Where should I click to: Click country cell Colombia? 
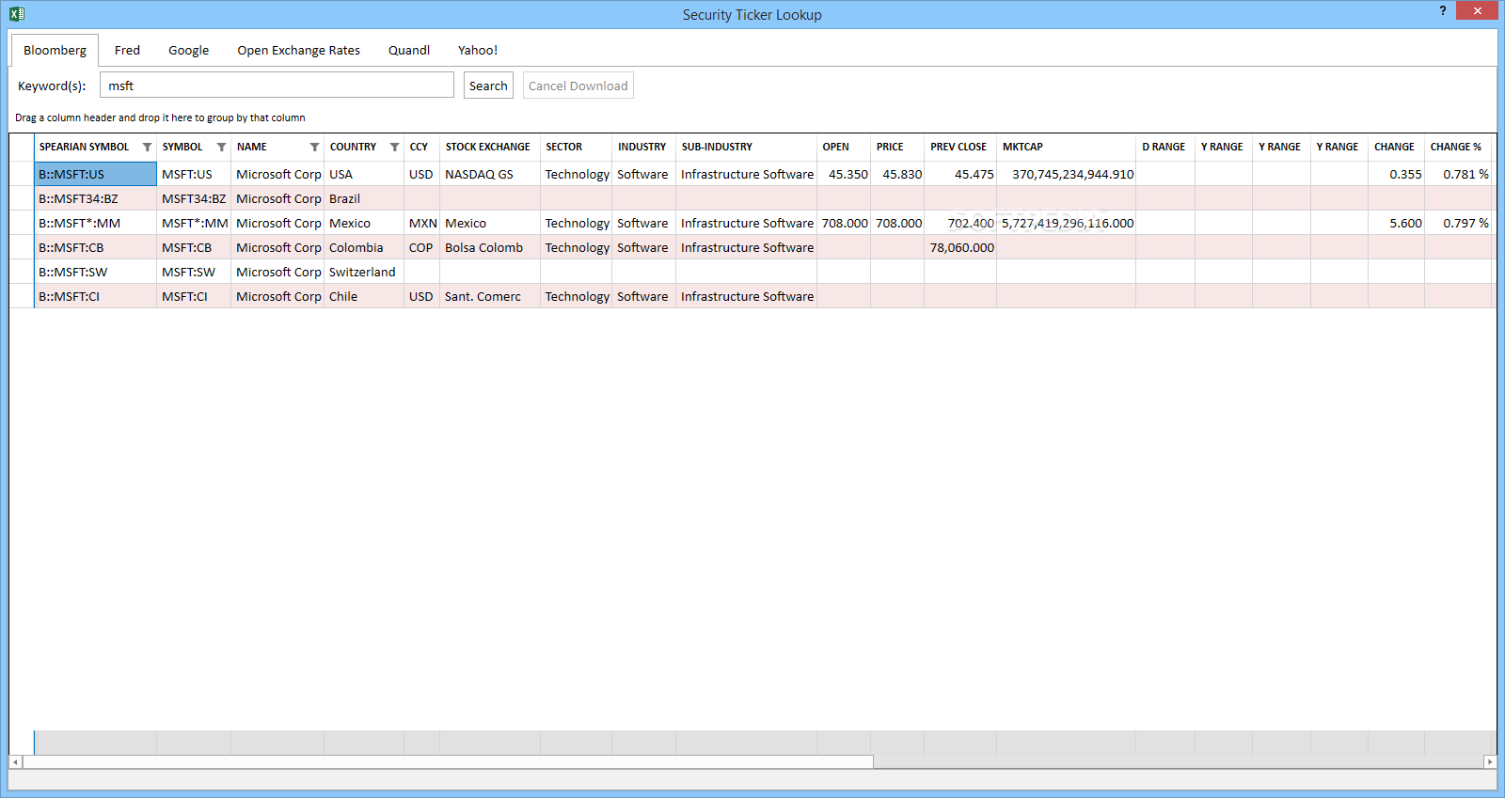click(x=364, y=247)
